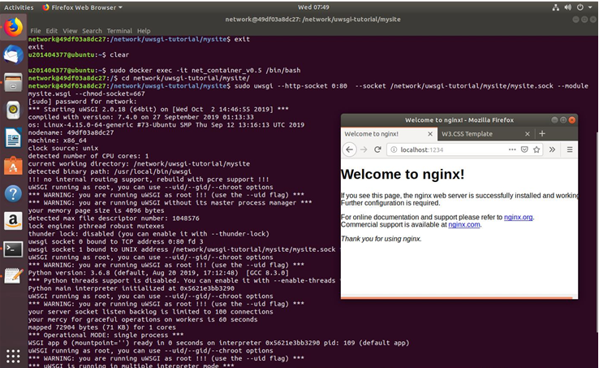The height and width of the screenshot is (368, 599).
Task: Switch to the W3.CSS Template tab
Action: [x=485, y=134]
